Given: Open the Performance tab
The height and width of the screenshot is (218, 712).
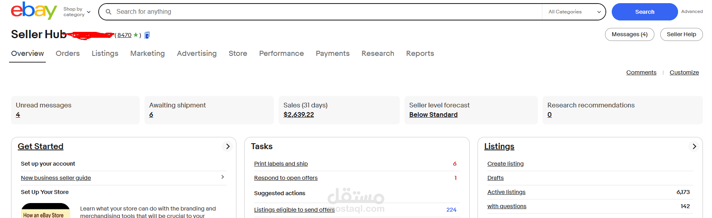Looking at the screenshot, I should [x=281, y=54].
